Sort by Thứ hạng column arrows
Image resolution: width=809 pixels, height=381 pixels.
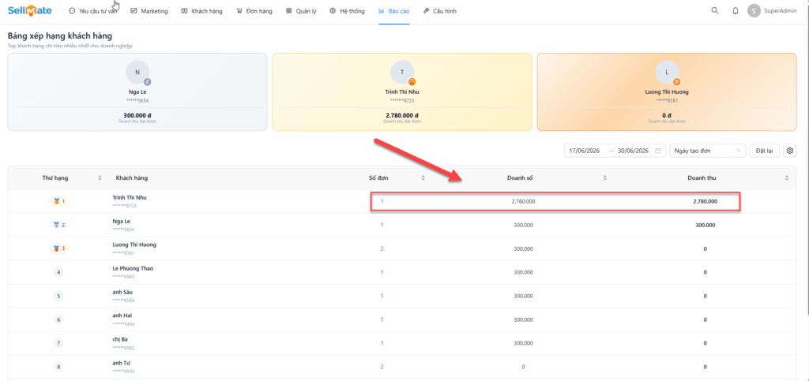(x=100, y=178)
